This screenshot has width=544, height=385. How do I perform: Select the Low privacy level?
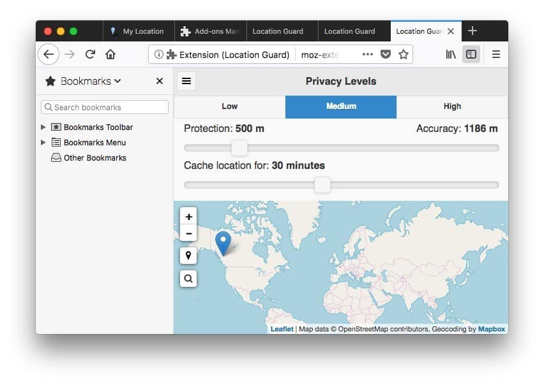pyautogui.click(x=229, y=106)
